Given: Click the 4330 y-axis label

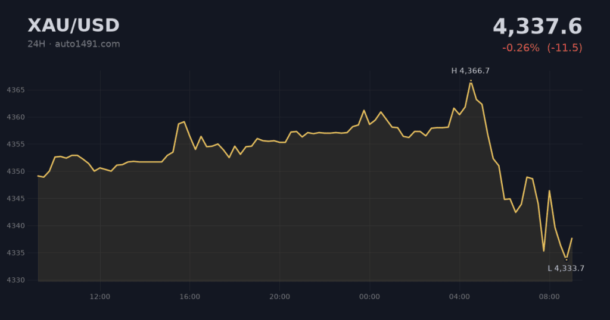Looking at the screenshot, I should click(x=15, y=280).
